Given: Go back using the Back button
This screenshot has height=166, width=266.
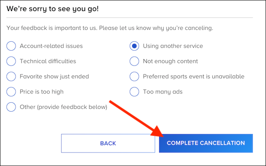Looking at the screenshot, I should pyautogui.click(x=108, y=143).
